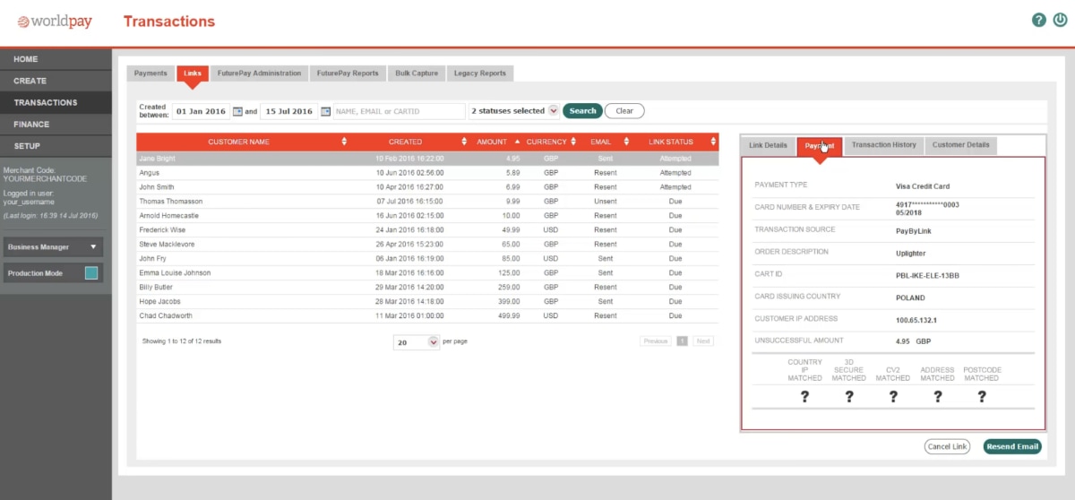Select the John Fry row
The image size is (1075, 500).
(427, 259)
